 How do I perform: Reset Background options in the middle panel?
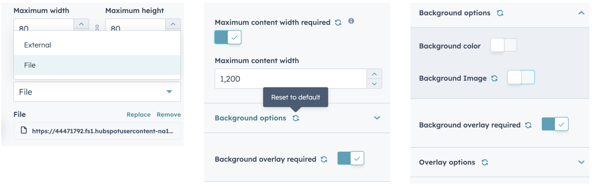296,118
